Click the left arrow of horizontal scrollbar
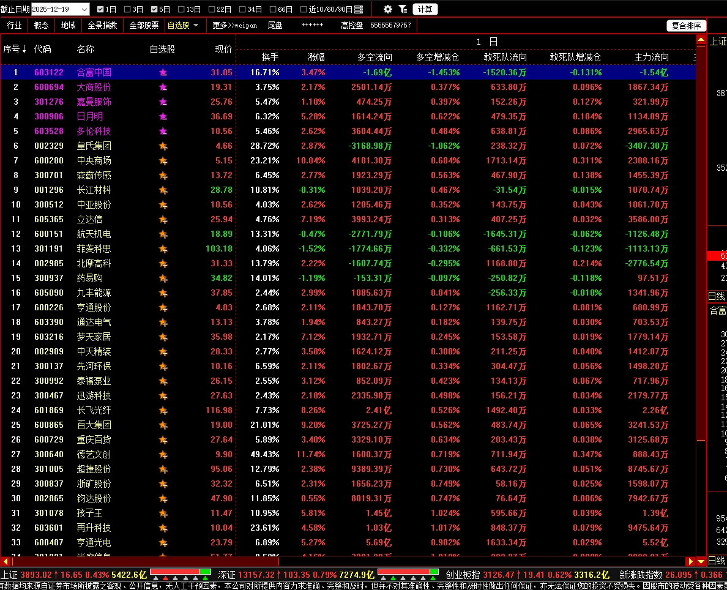 [5, 561]
